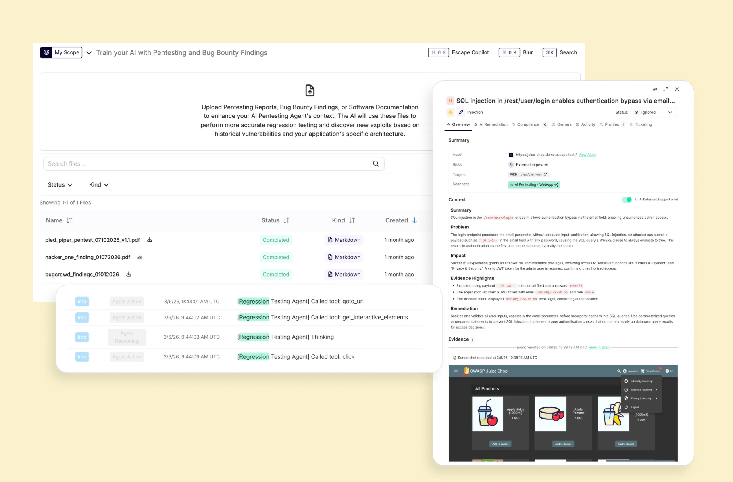Open the Status filter dropdown
733x482 pixels.
click(60, 185)
